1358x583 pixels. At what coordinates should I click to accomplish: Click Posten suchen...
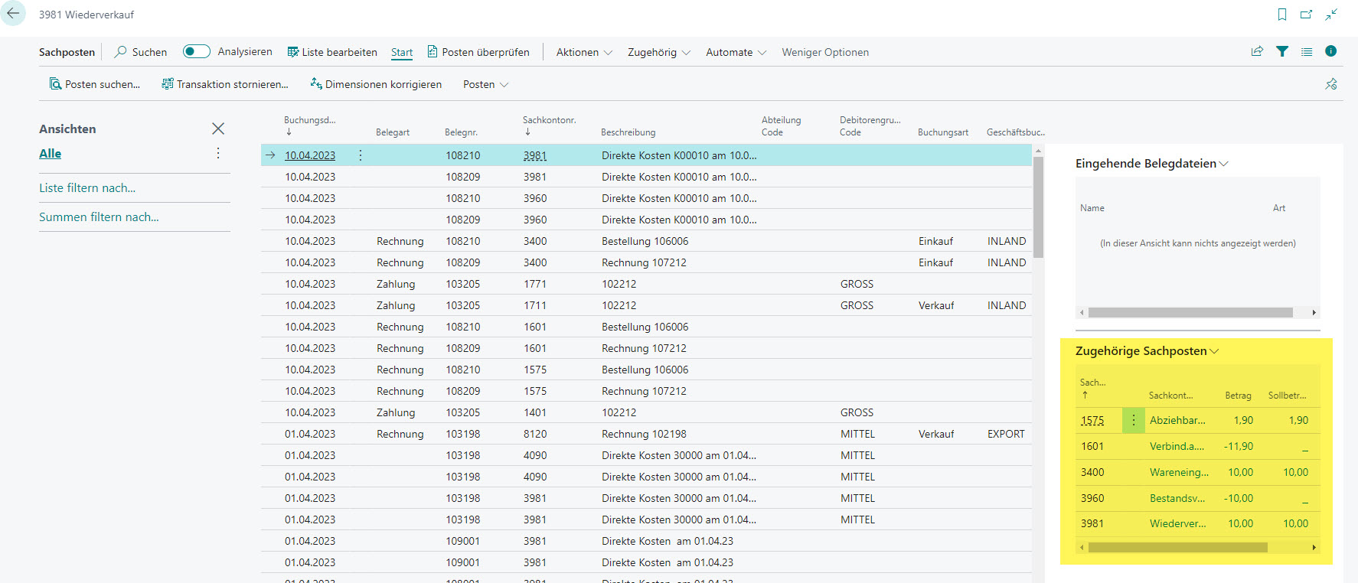click(95, 84)
